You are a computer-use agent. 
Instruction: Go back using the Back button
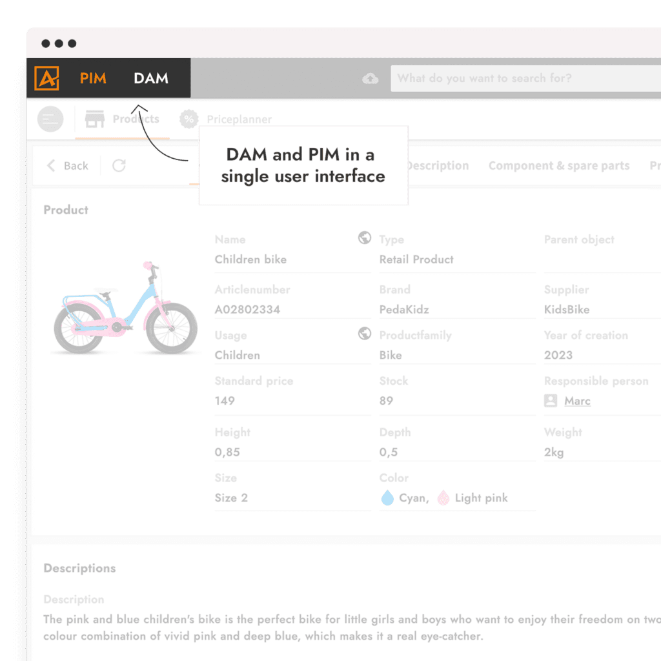pos(68,166)
